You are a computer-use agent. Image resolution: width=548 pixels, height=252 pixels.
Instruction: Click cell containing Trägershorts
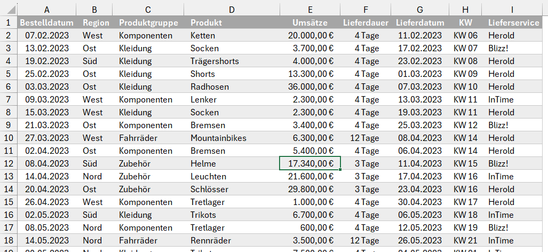click(232, 61)
